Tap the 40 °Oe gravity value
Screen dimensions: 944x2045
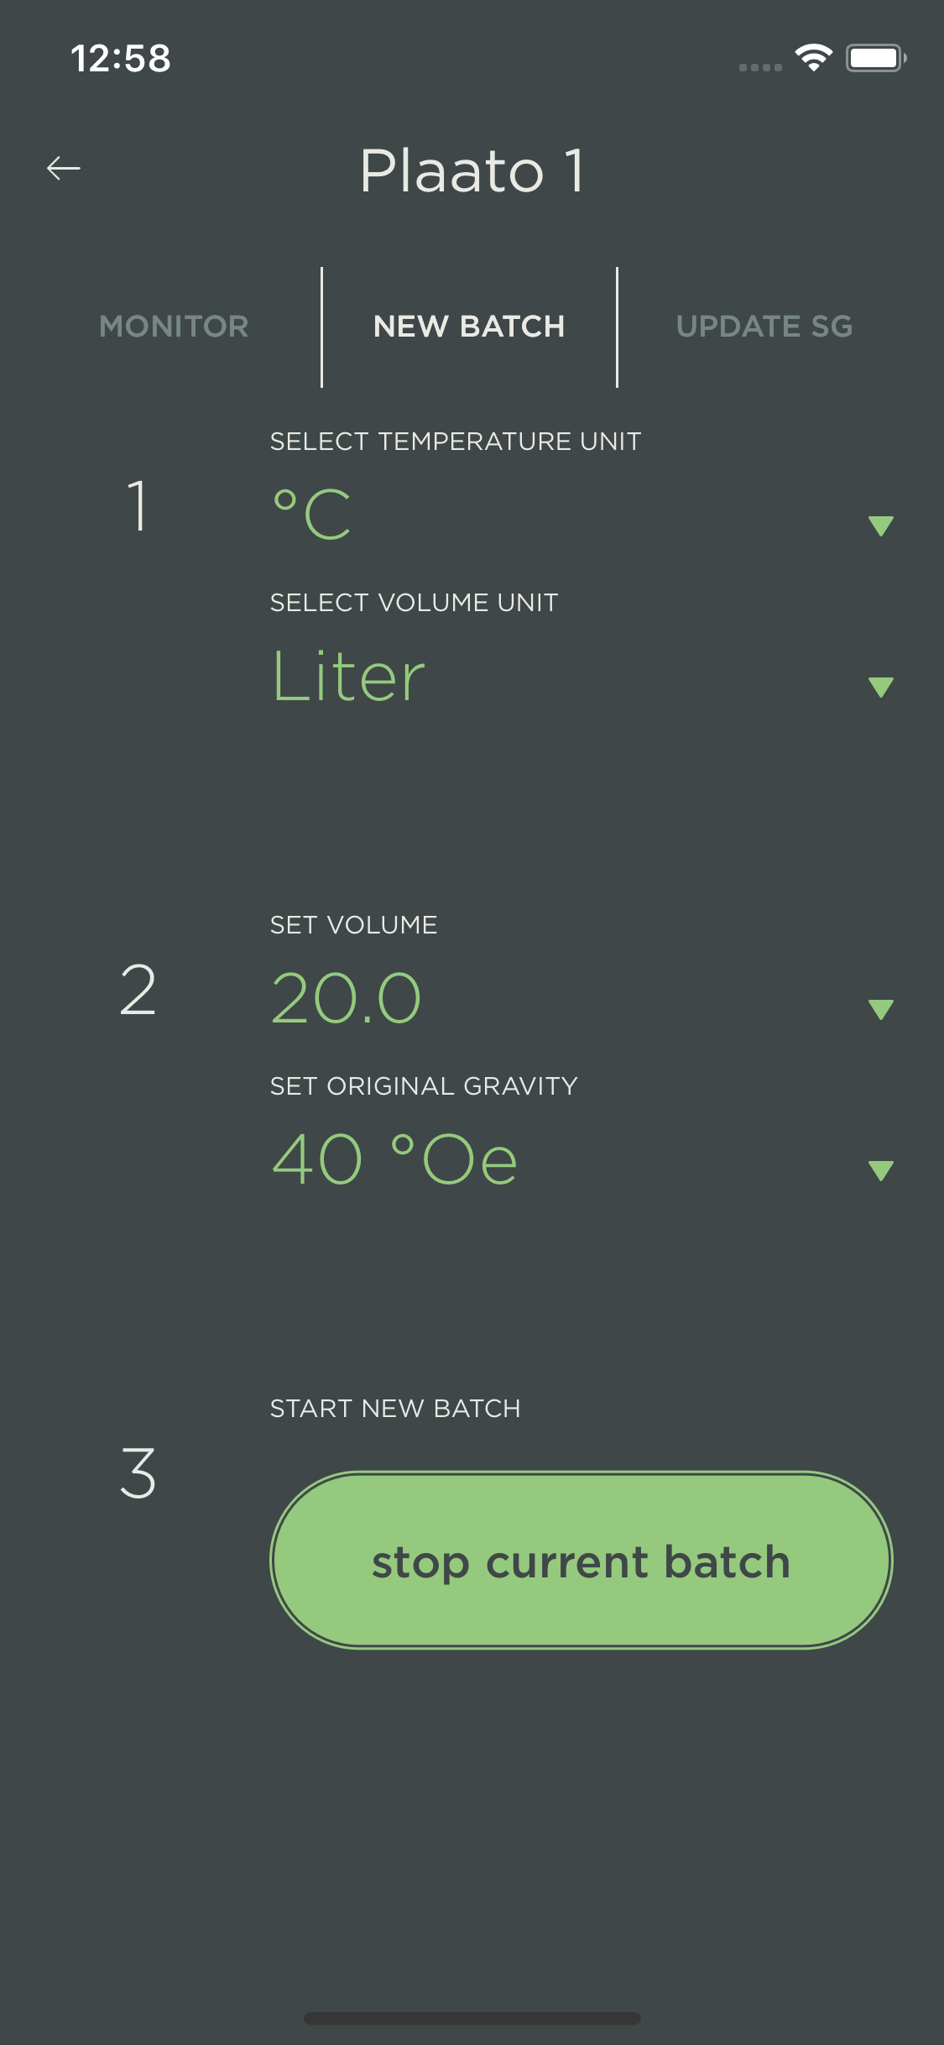coord(394,1159)
